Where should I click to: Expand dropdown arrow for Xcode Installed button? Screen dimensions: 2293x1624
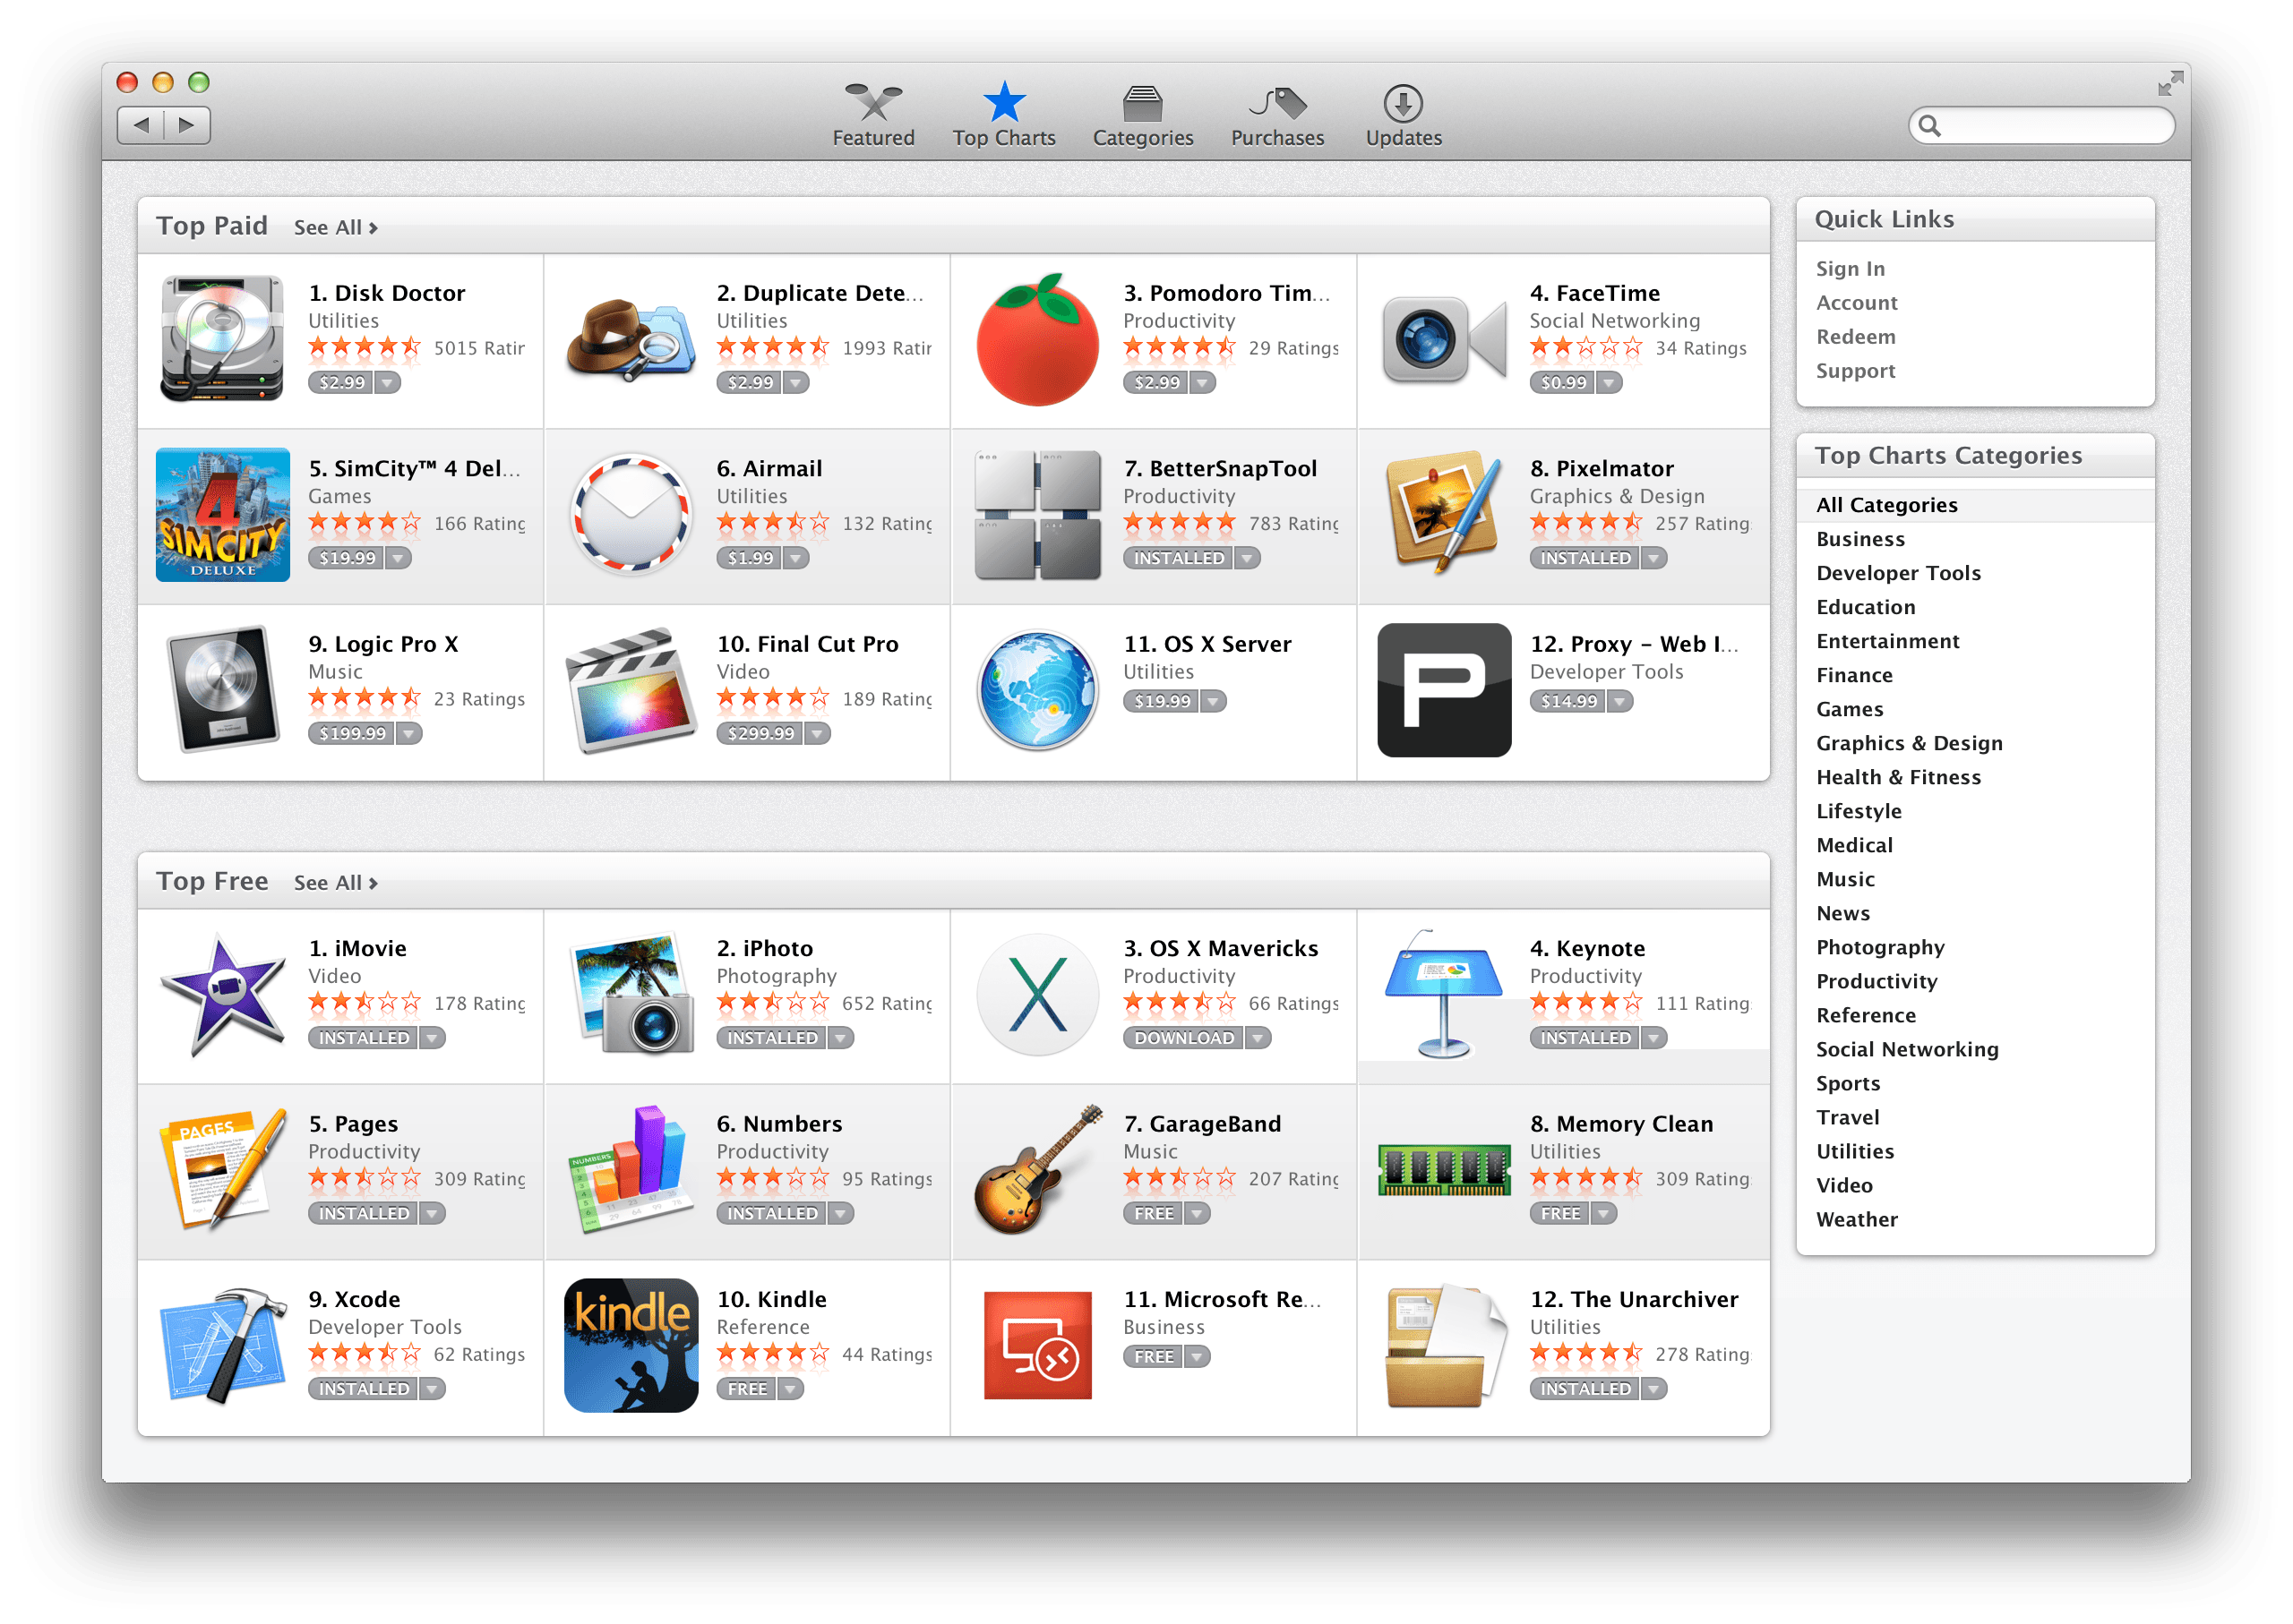click(433, 1389)
